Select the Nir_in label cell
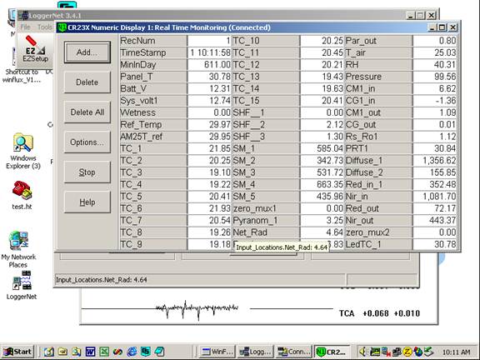Screen dimensions: 480x360 click(378, 197)
